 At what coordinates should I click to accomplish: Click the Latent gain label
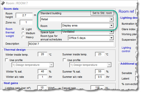click(x=125, y=79)
